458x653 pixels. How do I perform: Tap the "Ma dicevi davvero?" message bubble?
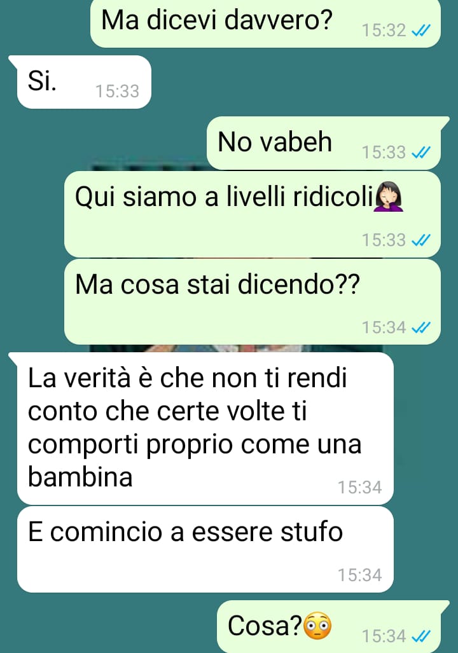(x=265, y=23)
